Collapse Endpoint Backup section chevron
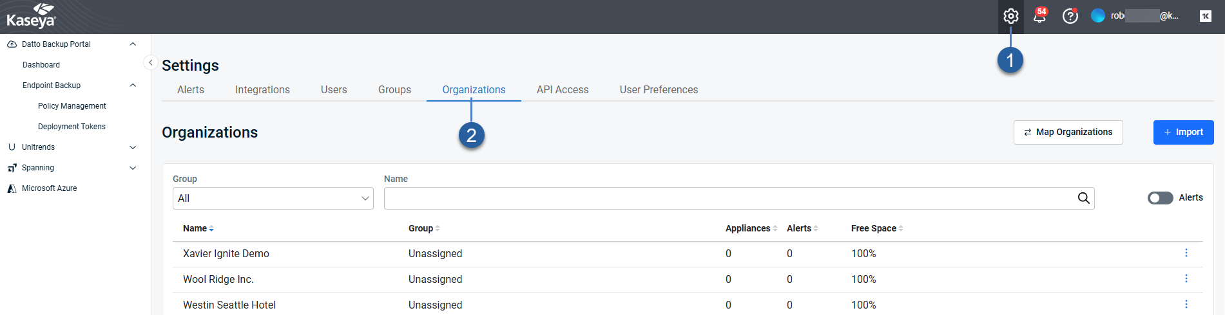The width and height of the screenshot is (1225, 315). tap(133, 85)
